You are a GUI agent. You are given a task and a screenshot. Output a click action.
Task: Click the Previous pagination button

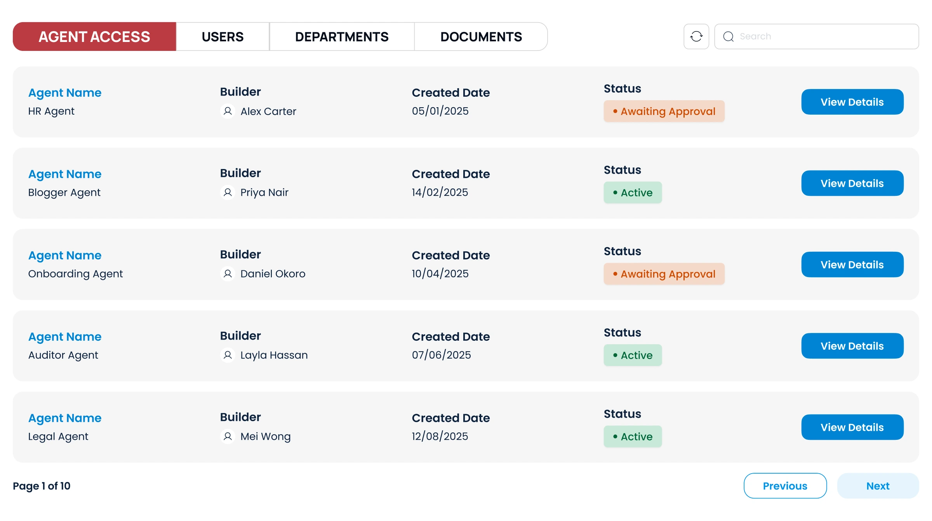(x=785, y=486)
